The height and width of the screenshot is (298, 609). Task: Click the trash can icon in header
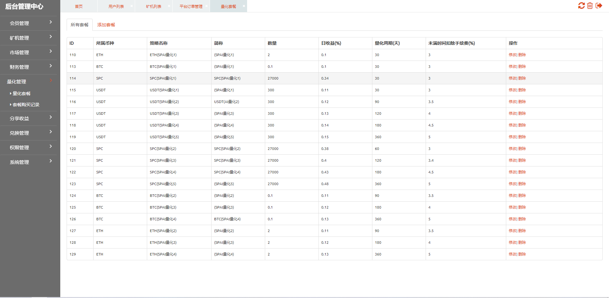coord(590,6)
